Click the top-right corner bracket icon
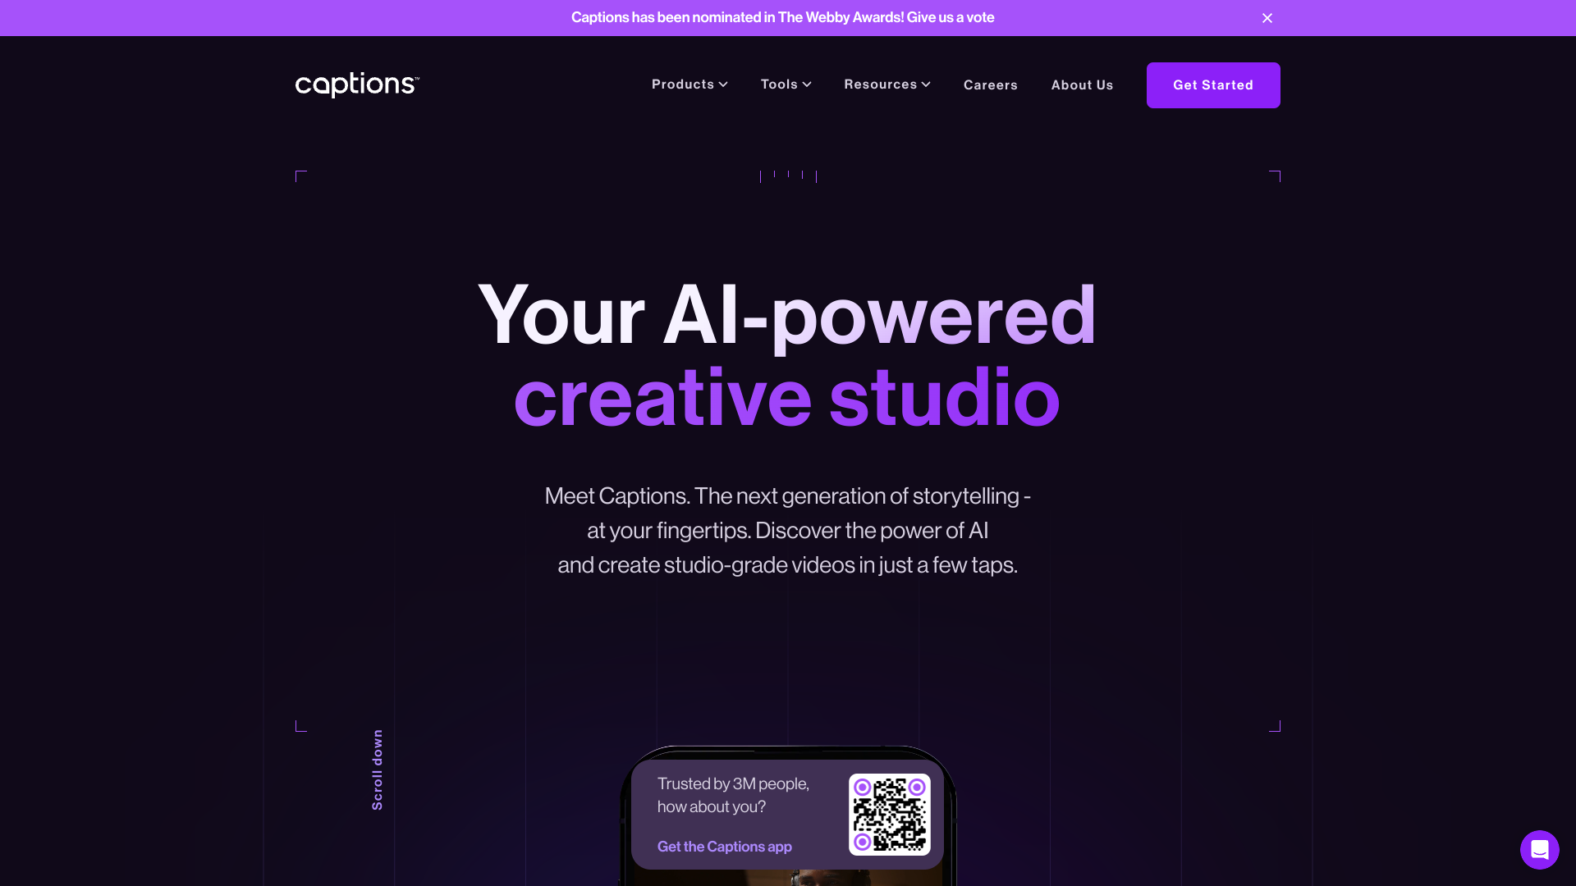Viewport: 1576px width, 886px height. point(1274,176)
